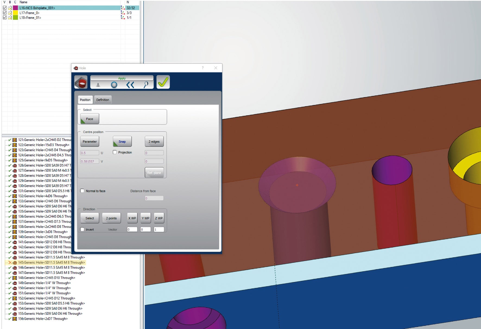
Task: Click the magnifying glass icon in Hole dialog
Action: pos(146,85)
